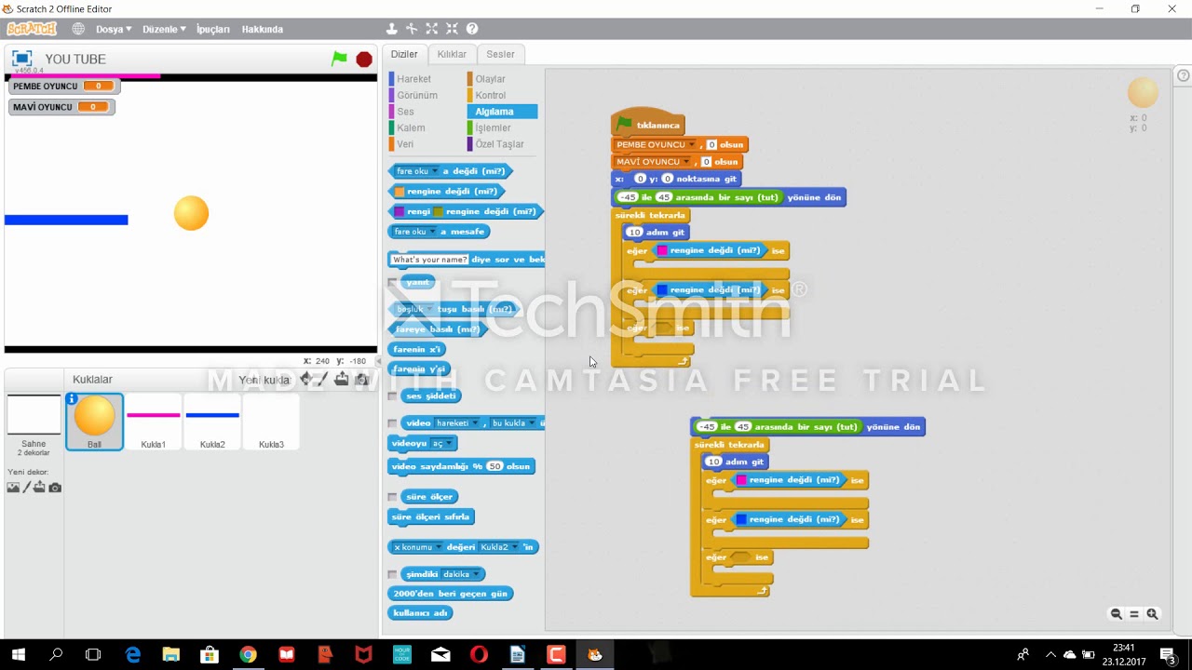1192x670 pixels.
Task: Open MAVİ OYUNCU variable dropdown in script
Action: pos(652,162)
